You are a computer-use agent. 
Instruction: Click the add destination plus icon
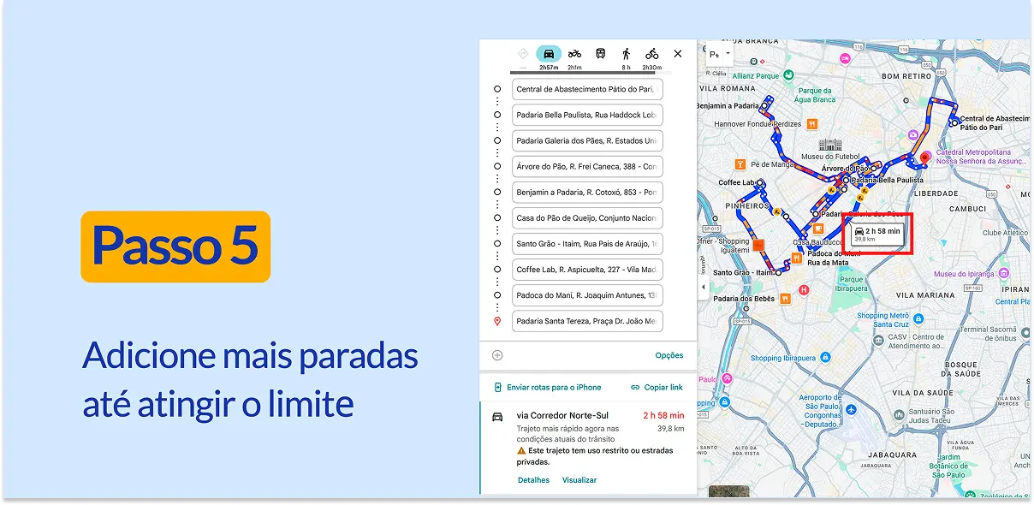[x=497, y=355]
